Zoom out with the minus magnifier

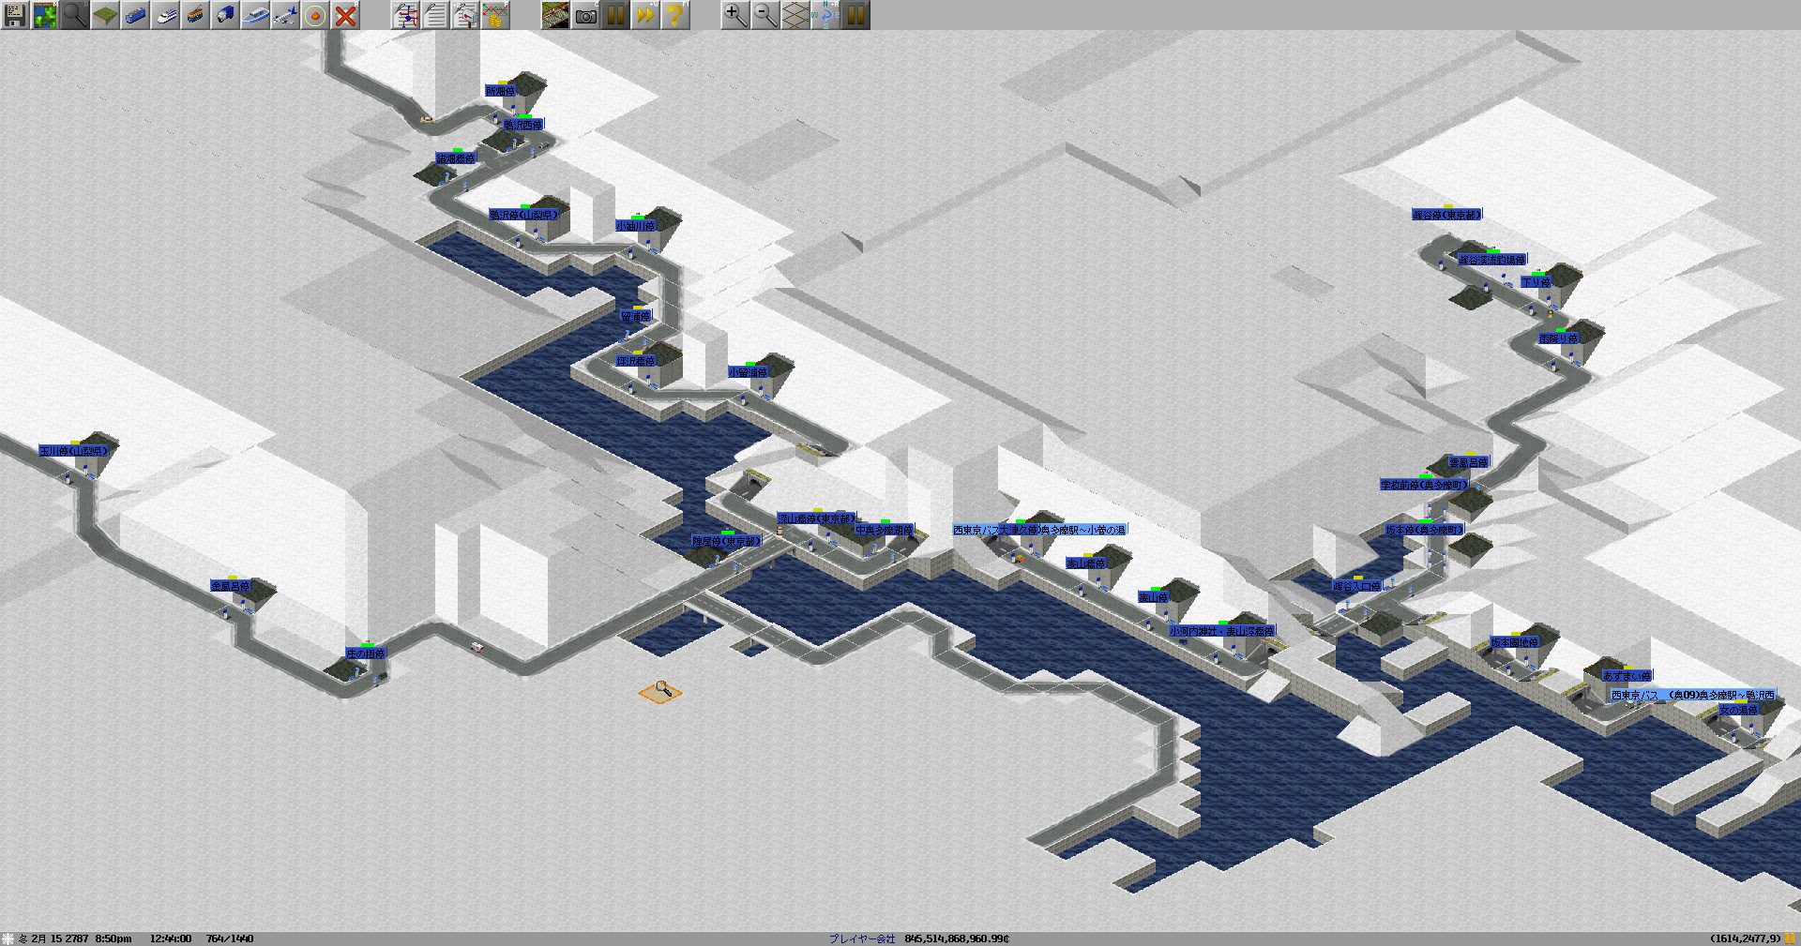[765, 15]
